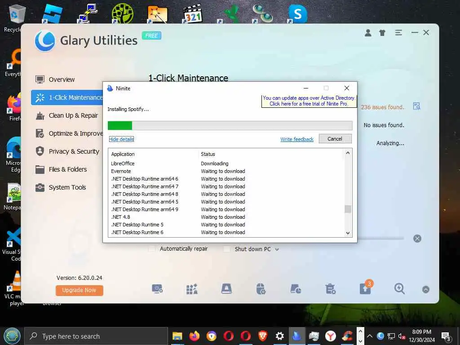Click Glary tray icon in system tray

pos(380,336)
